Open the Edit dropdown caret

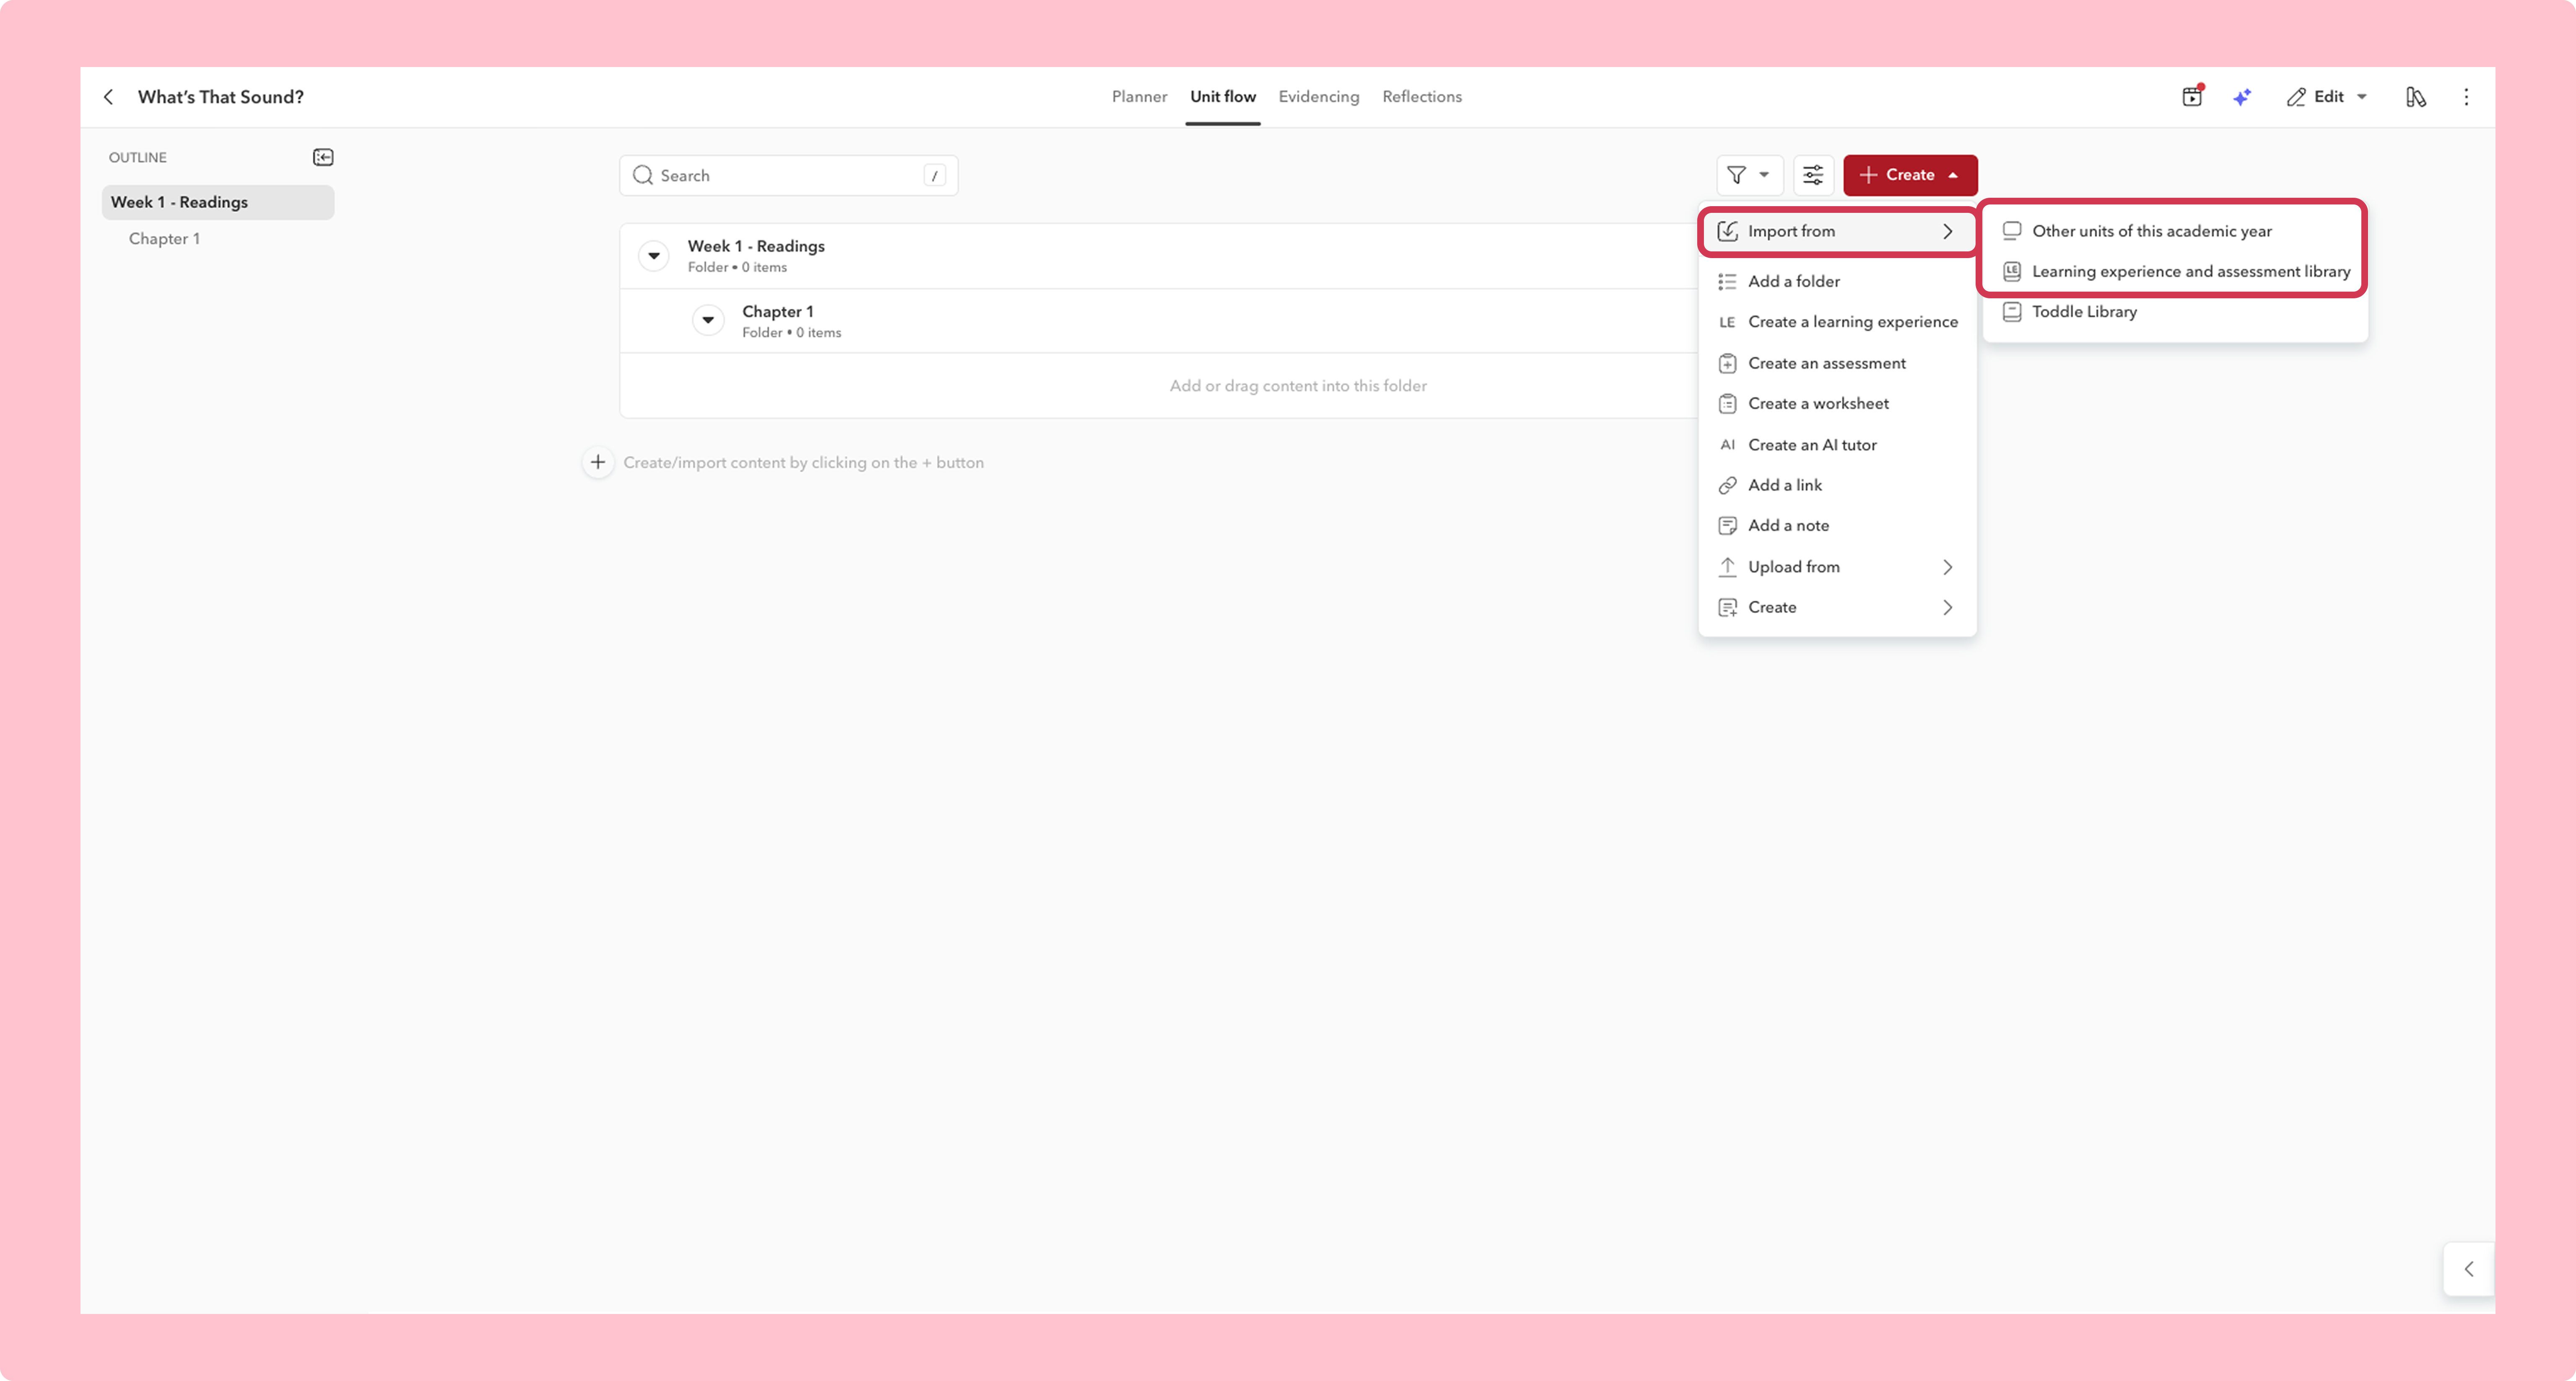coord(2362,97)
